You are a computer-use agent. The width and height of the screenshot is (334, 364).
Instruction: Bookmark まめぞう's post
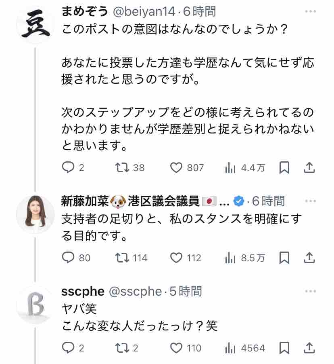tap(285, 167)
